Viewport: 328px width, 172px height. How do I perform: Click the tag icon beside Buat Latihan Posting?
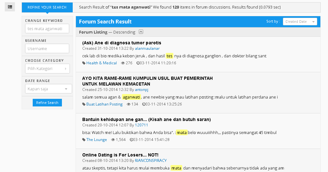[x=84, y=104]
